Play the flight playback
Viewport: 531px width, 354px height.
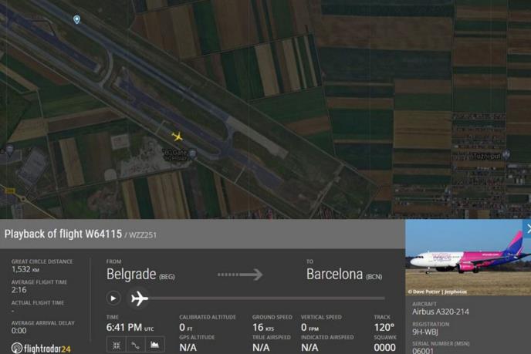pyautogui.click(x=113, y=298)
